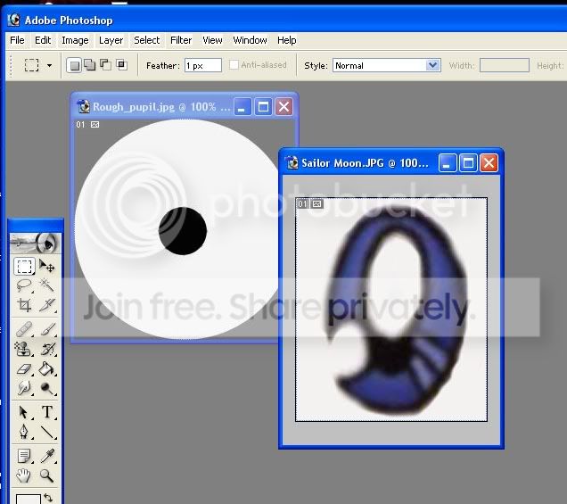Select the Zoom magnifier tool
Screen dimensions: 567x504
tap(47, 475)
